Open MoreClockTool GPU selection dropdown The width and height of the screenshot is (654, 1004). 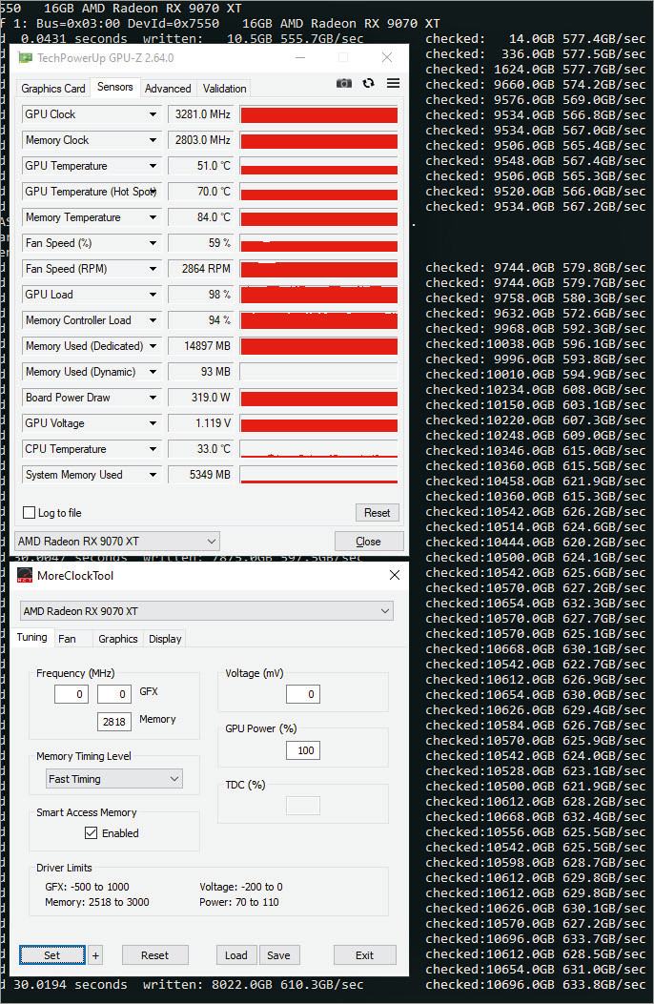pos(207,611)
